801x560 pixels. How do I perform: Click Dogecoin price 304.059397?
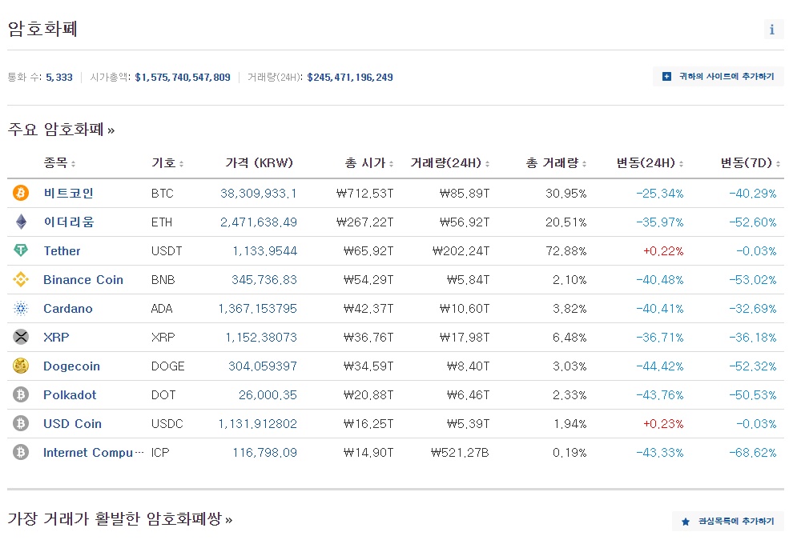[x=263, y=366]
